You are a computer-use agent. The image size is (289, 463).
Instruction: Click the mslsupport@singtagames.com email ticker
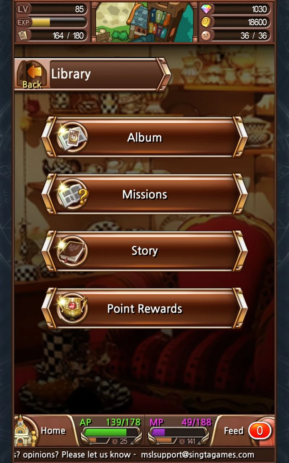point(198,455)
